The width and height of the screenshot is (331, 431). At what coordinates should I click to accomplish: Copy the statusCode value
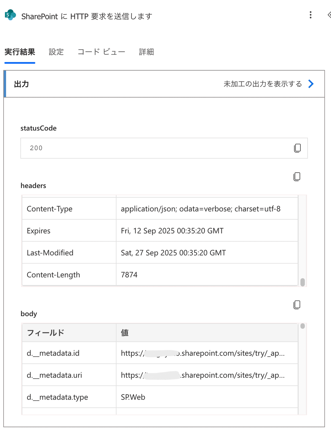(x=297, y=148)
